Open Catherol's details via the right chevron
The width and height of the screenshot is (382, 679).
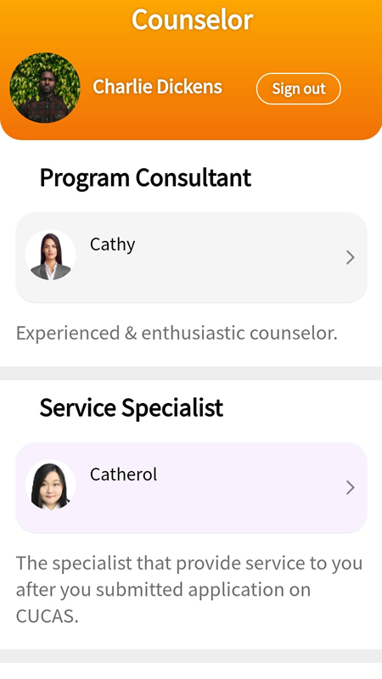click(351, 487)
